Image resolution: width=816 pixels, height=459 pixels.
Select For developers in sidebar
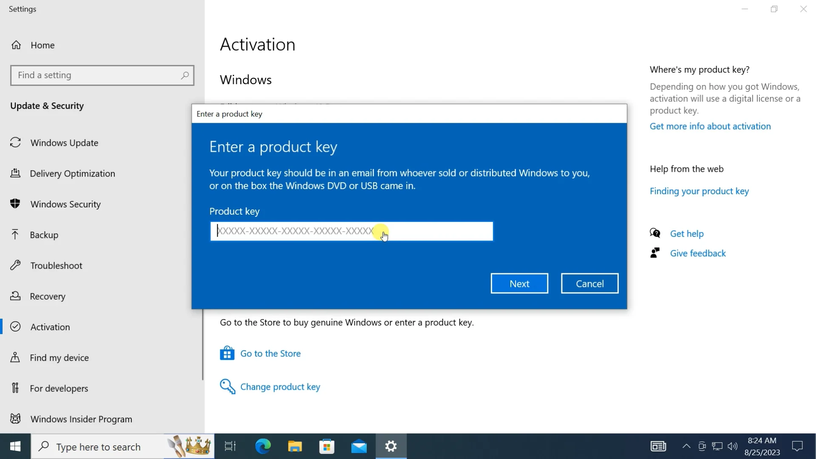58,388
